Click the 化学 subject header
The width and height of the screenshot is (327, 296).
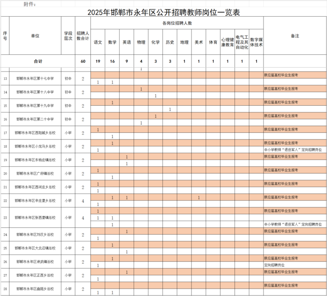click(x=155, y=42)
